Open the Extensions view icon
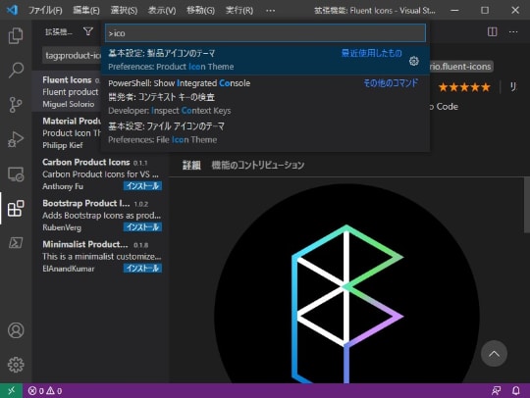The width and height of the screenshot is (530, 398). tap(16, 208)
